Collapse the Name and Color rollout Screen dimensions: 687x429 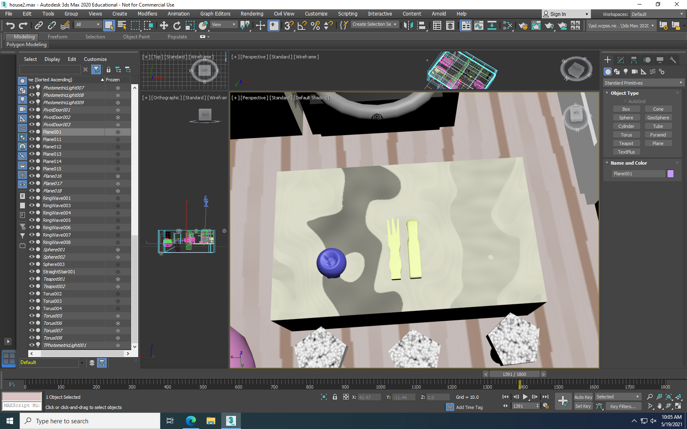click(607, 163)
